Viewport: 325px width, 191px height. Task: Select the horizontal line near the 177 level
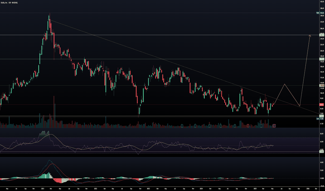pyautogui.click(x=160, y=59)
